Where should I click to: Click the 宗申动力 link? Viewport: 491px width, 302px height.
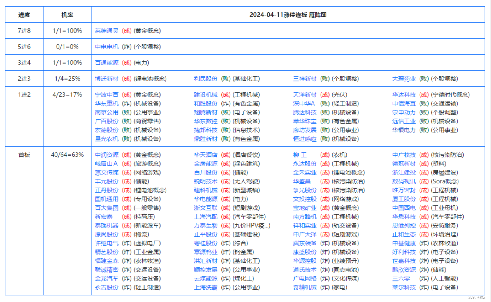404,112
